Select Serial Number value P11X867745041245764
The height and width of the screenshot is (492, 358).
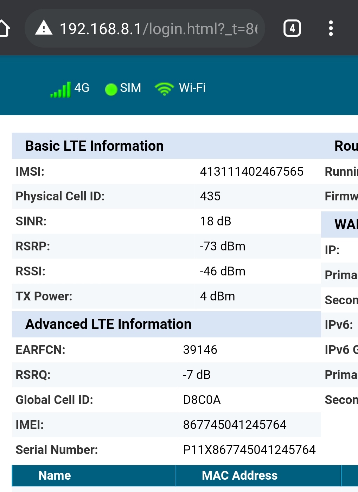coord(249,450)
